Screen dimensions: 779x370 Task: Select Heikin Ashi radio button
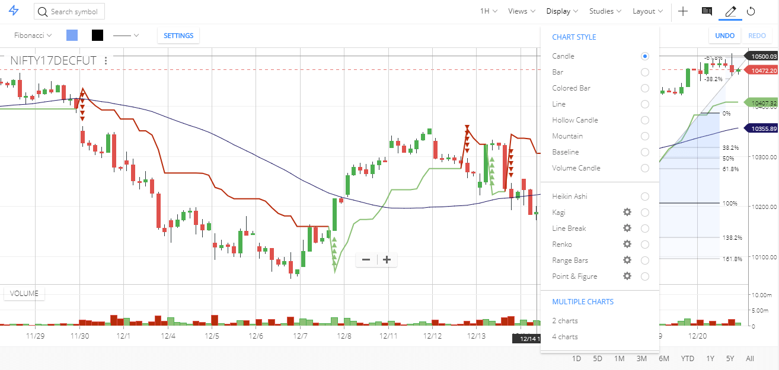pos(644,197)
